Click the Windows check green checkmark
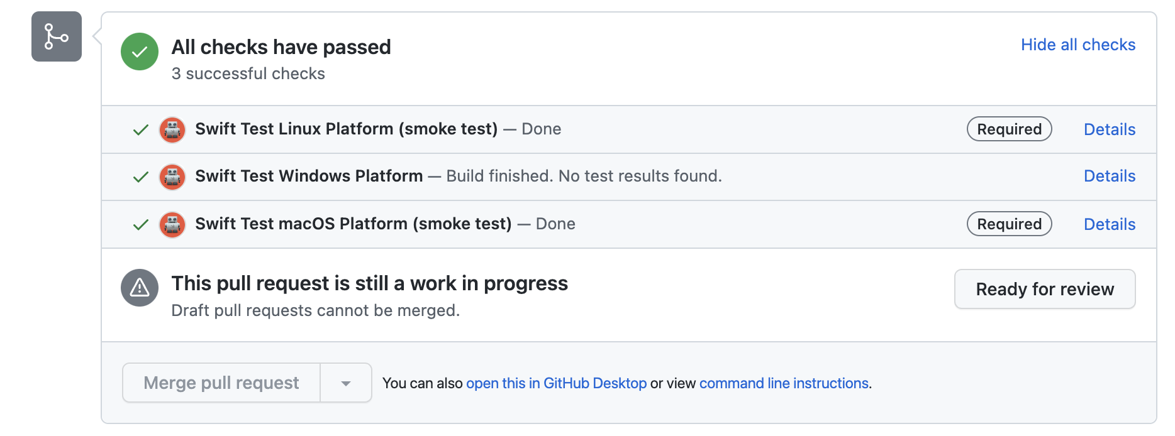Screen dimensions: 1175x436 click(141, 177)
